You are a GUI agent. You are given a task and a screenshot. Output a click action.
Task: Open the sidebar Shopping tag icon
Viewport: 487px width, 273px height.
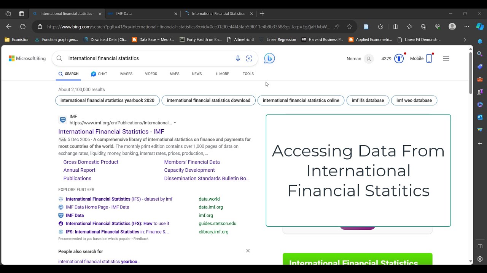480,67
